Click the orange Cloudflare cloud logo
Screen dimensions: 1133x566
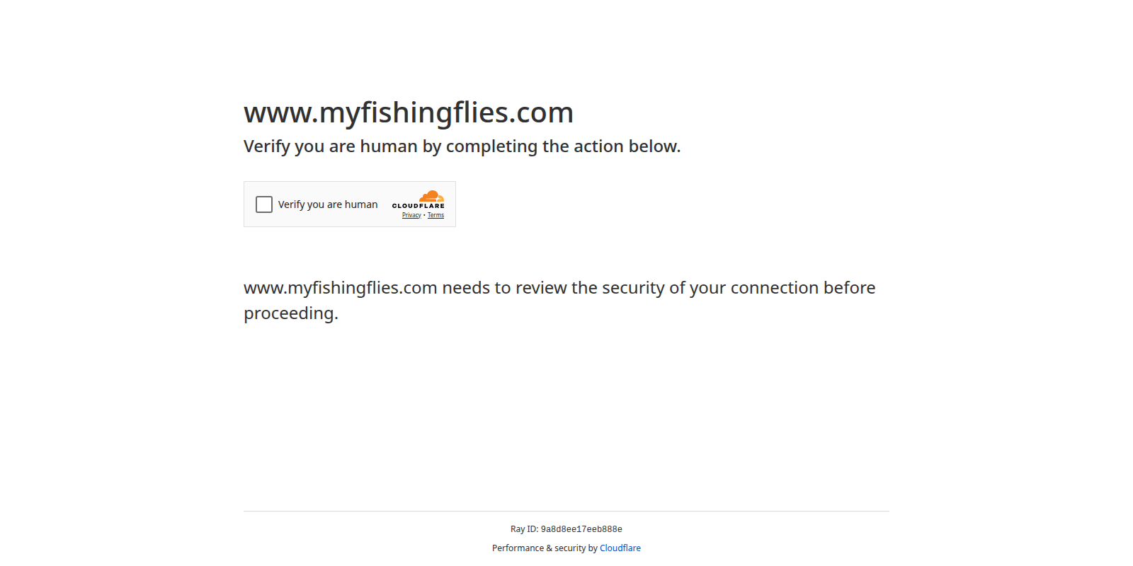[431, 196]
